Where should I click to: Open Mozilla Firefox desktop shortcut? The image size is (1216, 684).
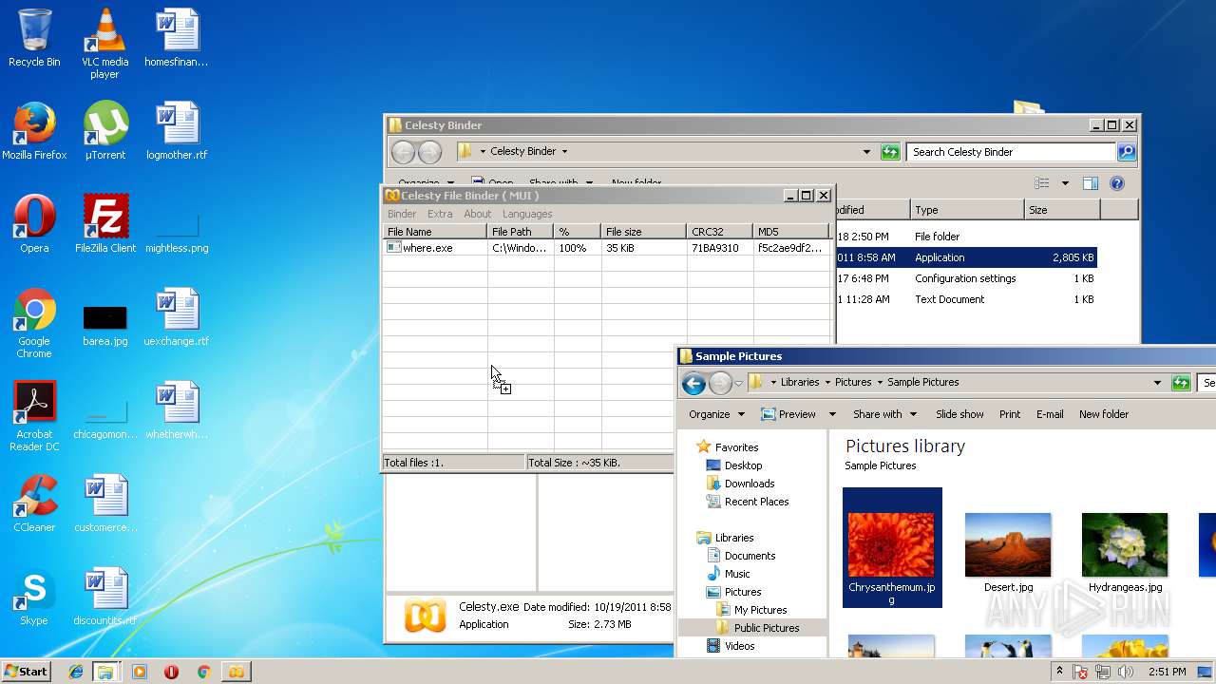click(x=34, y=131)
